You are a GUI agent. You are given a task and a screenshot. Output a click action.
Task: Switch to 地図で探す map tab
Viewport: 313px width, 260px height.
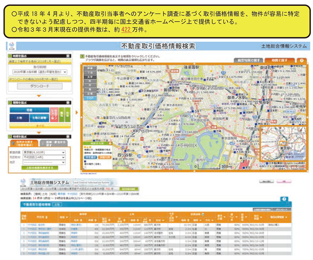[x=279, y=60]
